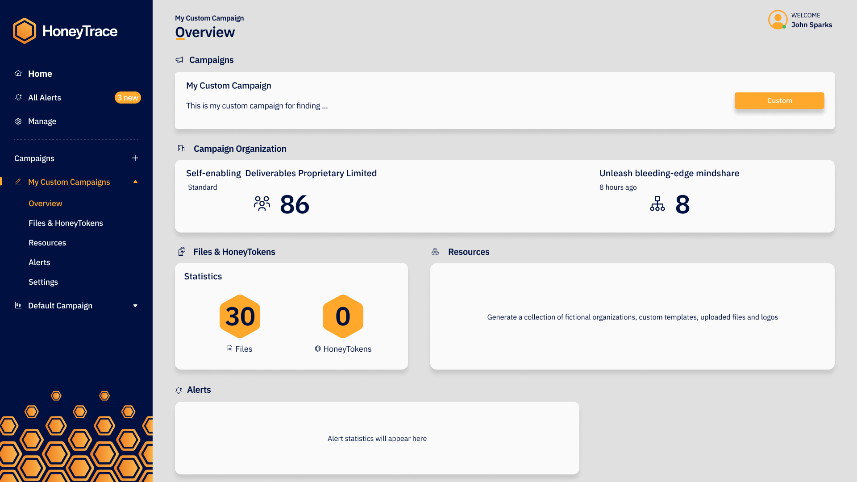Click the 0 HoneyTokens hexagon statistic
Screen dimensions: 857x482
[343, 316]
